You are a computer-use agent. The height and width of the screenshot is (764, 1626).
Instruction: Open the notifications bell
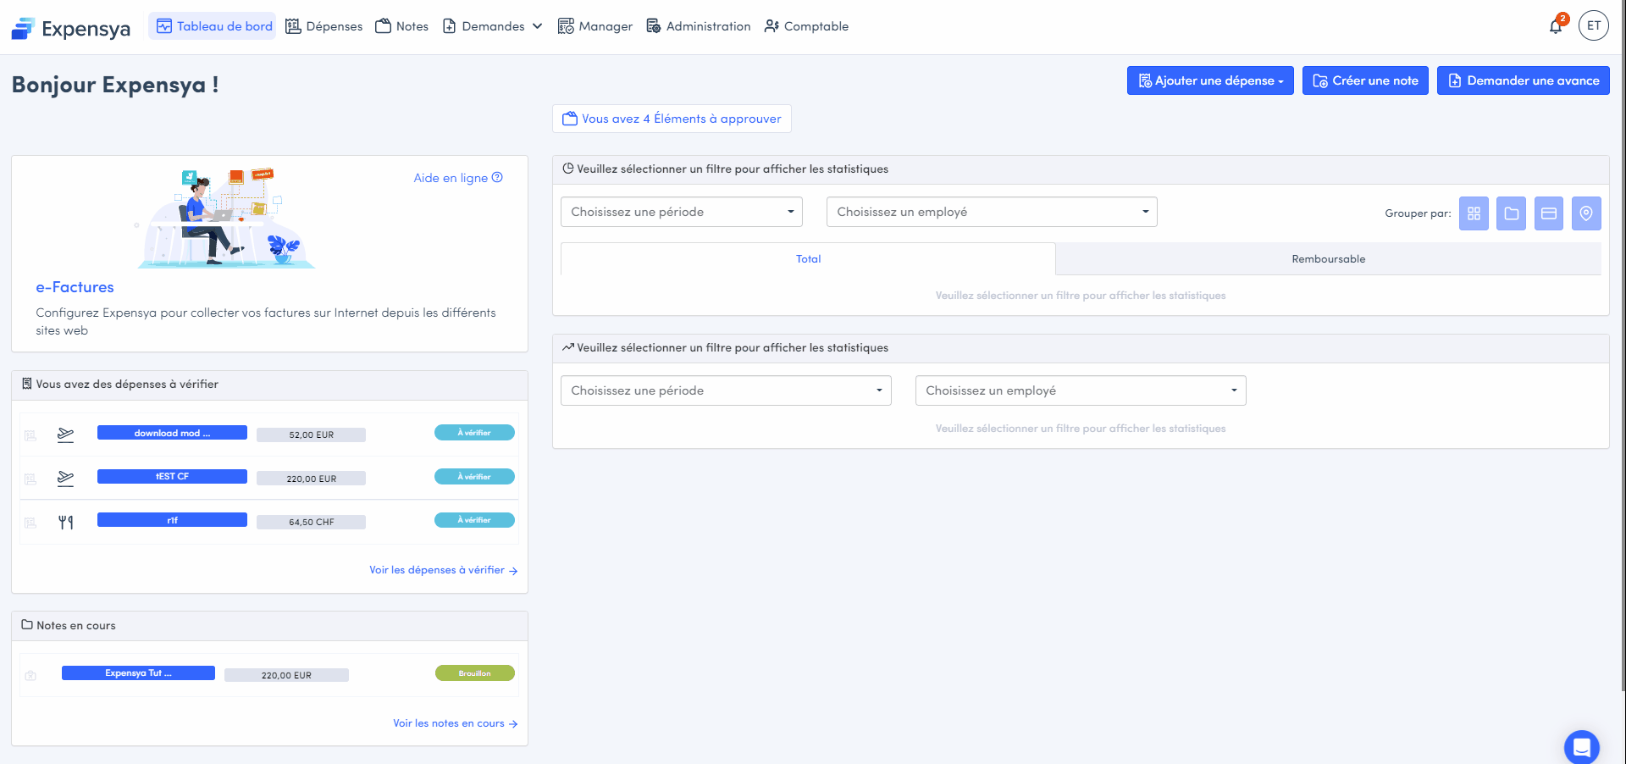click(1556, 26)
